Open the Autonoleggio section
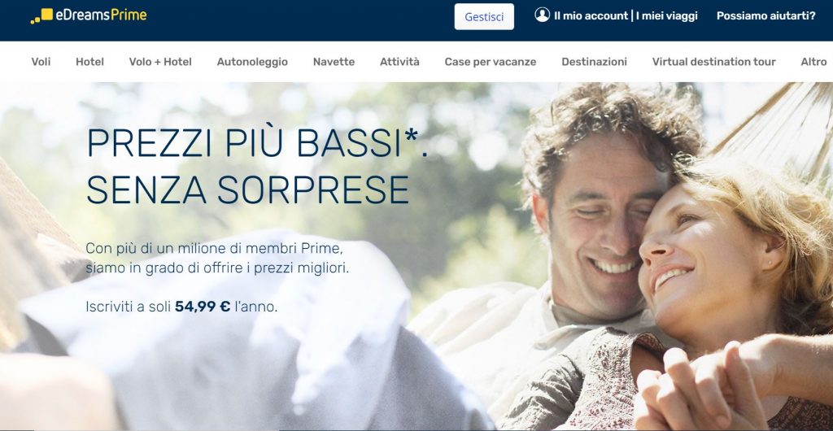833x431 pixels. point(252,62)
